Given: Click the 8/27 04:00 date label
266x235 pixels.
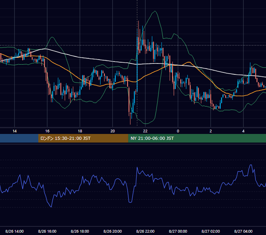Looking at the screenshot, I should (243, 231).
